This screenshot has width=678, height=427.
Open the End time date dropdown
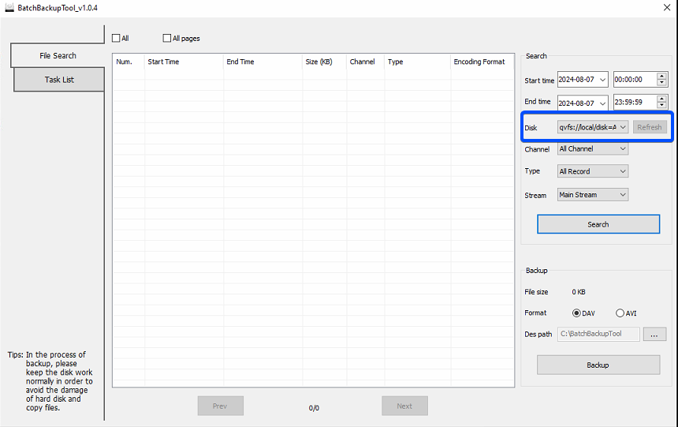coord(602,103)
